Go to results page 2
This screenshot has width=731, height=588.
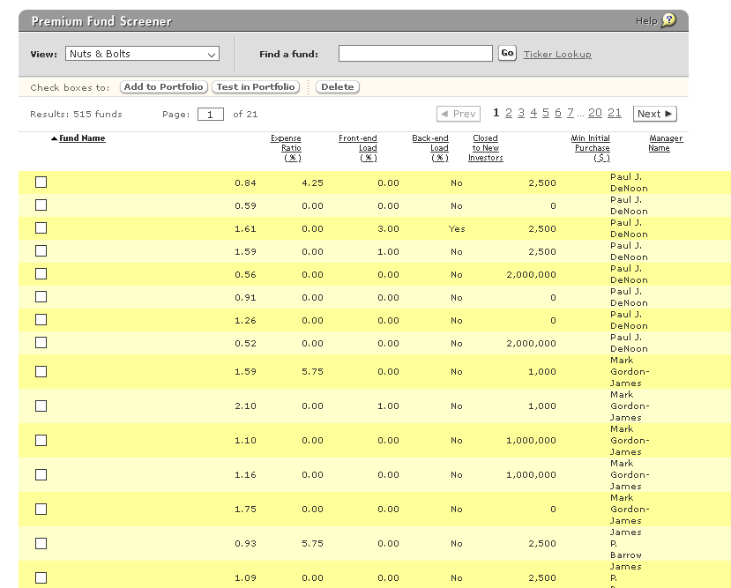508,113
